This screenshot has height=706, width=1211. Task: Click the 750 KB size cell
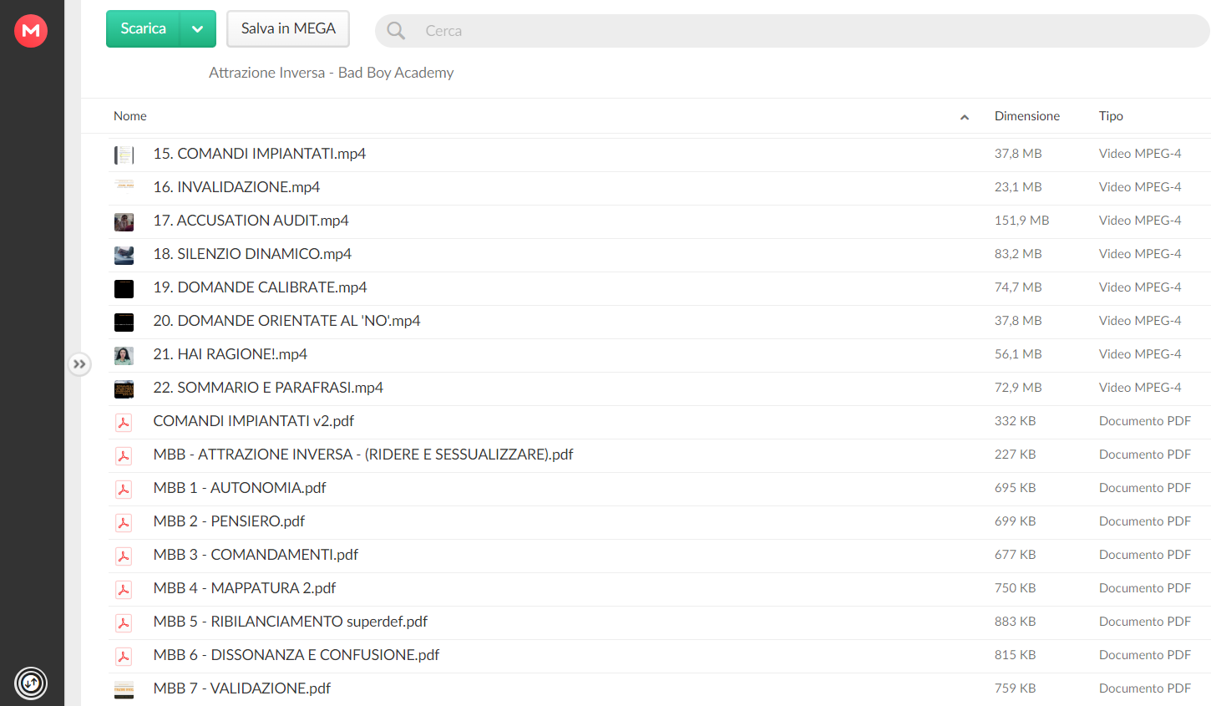pos(1015,588)
